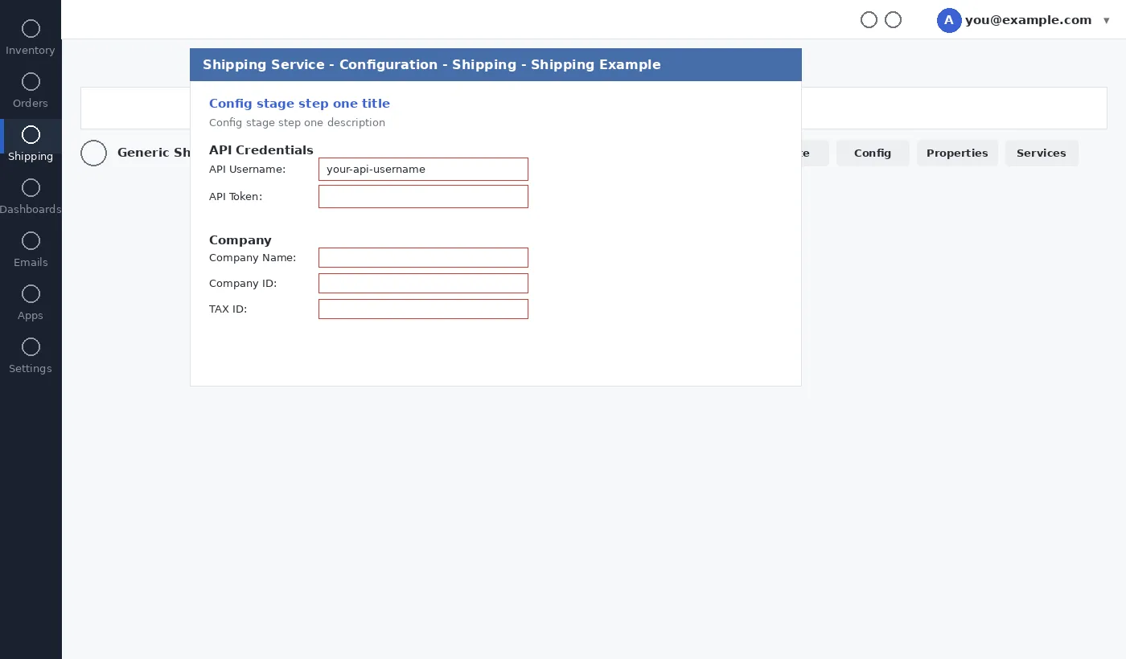This screenshot has height=659, width=1126.
Task: Expand the you@example.com account dropdown arrow
Action: (1107, 21)
